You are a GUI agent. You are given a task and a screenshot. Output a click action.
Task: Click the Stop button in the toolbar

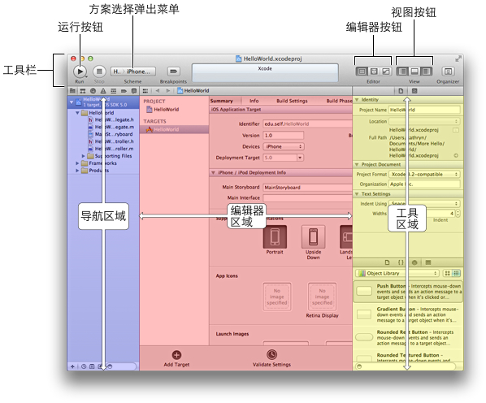99,71
